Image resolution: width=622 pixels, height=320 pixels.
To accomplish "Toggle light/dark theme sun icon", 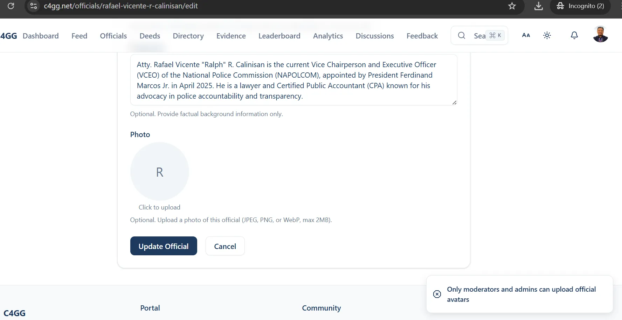I will (547, 35).
